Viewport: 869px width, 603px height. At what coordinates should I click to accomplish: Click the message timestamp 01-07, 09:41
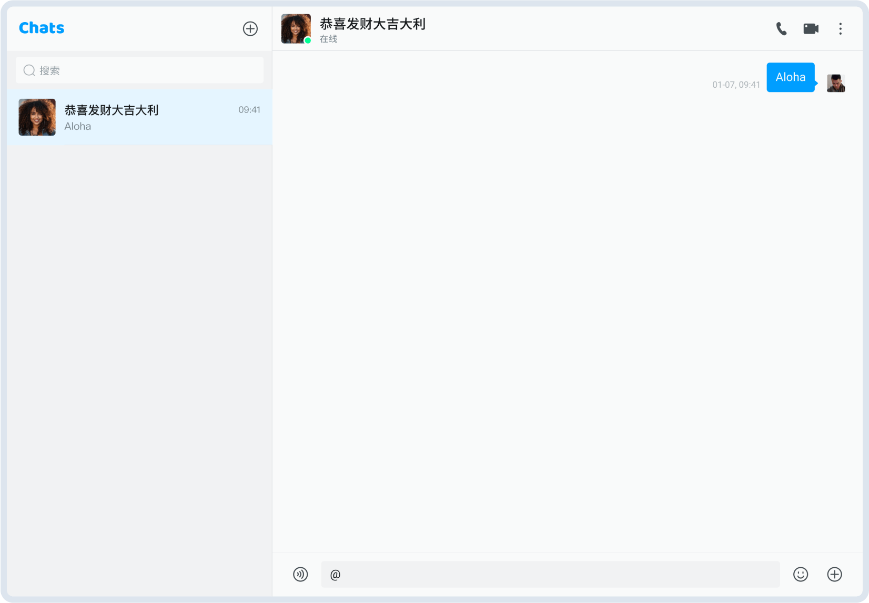736,84
